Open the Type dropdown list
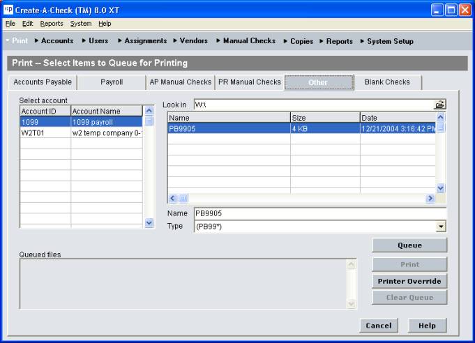This screenshot has height=343, width=475. (440, 227)
